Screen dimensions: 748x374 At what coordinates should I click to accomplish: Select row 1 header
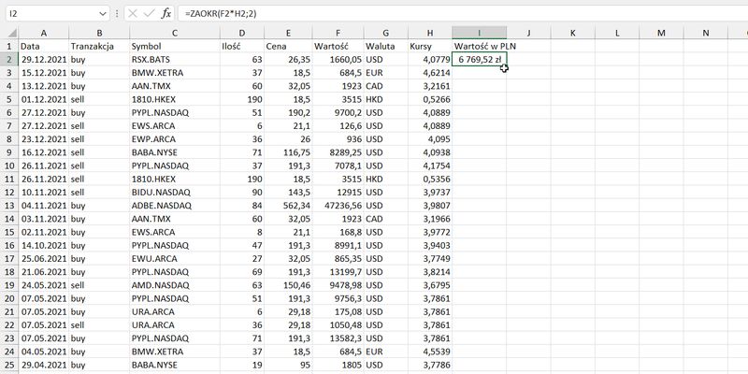pos(8,46)
